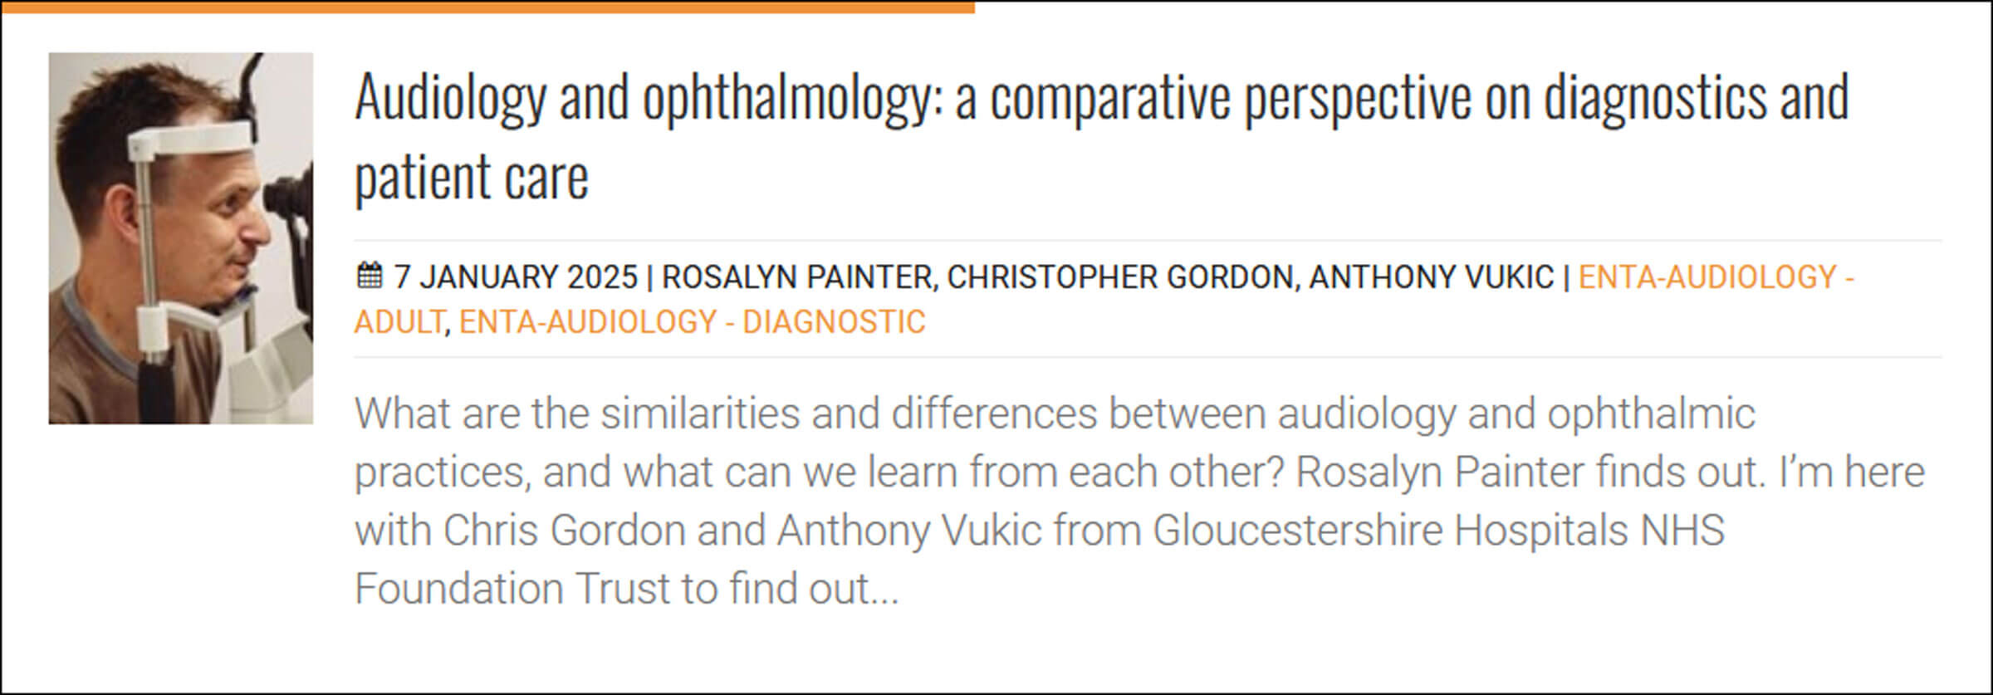
Task: Open the ENTA-Audiology - Adult category
Action: 1716,277
